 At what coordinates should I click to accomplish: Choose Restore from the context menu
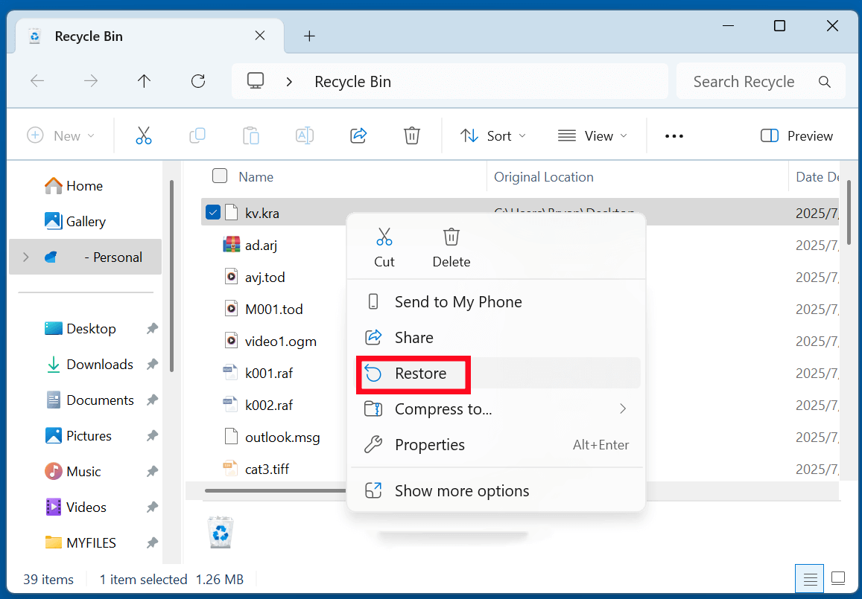point(421,374)
